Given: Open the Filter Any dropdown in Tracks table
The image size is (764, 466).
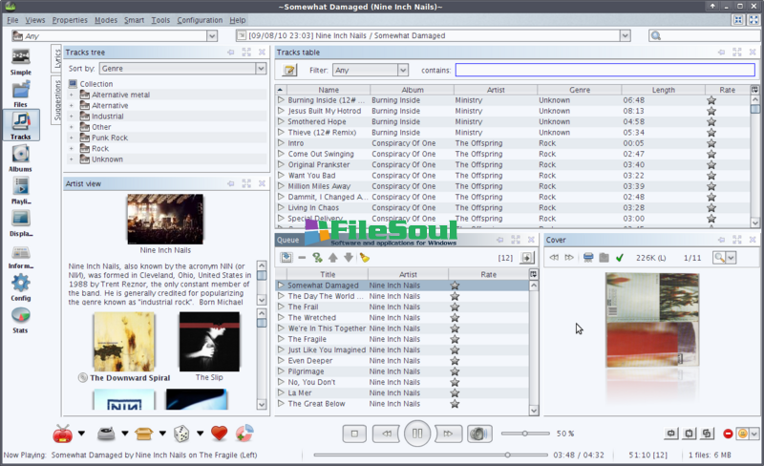Looking at the screenshot, I should [370, 70].
